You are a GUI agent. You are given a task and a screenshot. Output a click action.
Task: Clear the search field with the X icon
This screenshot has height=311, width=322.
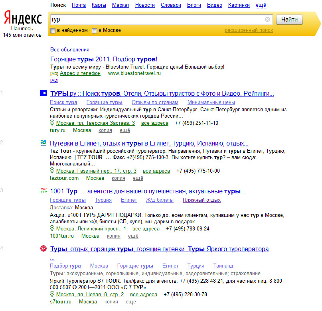click(x=267, y=19)
